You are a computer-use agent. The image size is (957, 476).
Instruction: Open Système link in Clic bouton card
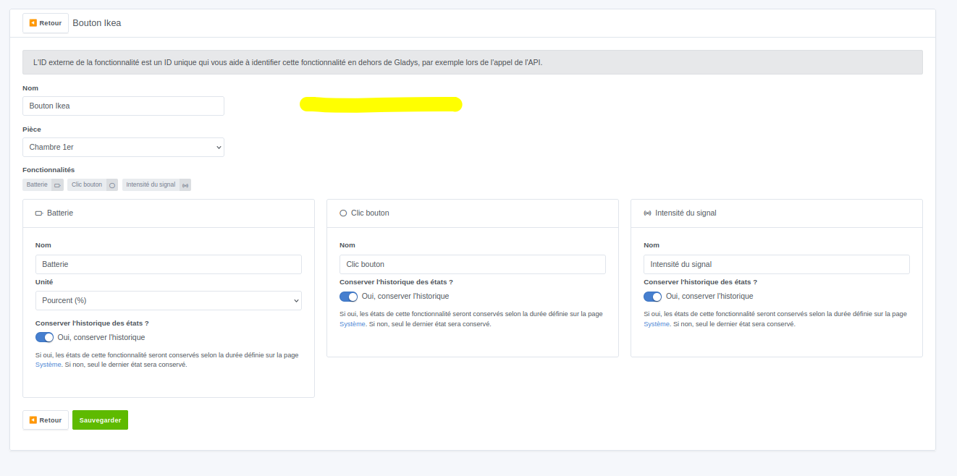click(x=353, y=324)
